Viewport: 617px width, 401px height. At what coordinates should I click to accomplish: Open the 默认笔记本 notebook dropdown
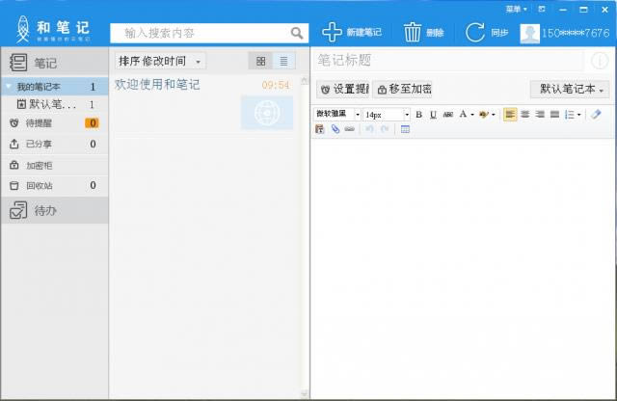click(570, 90)
